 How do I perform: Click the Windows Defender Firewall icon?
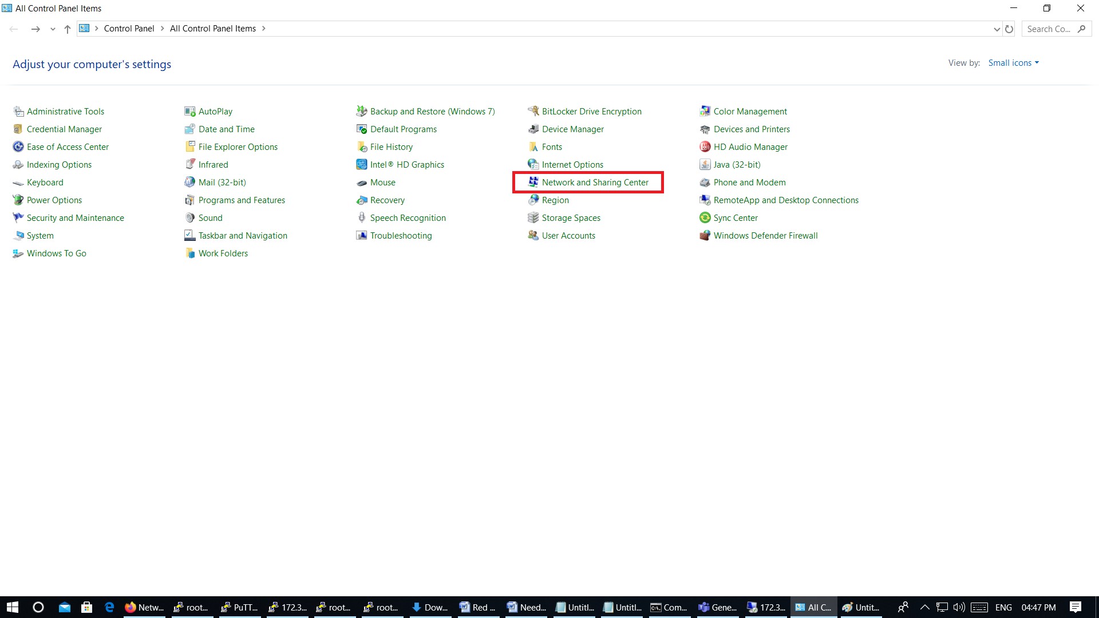pyautogui.click(x=705, y=236)
